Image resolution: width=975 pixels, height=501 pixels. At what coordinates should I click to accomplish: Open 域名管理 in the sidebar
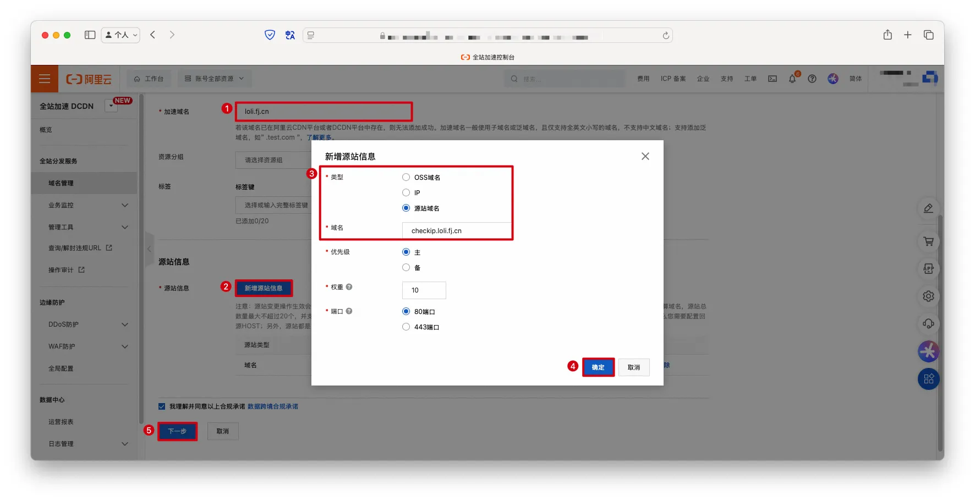tap(61, 183)
